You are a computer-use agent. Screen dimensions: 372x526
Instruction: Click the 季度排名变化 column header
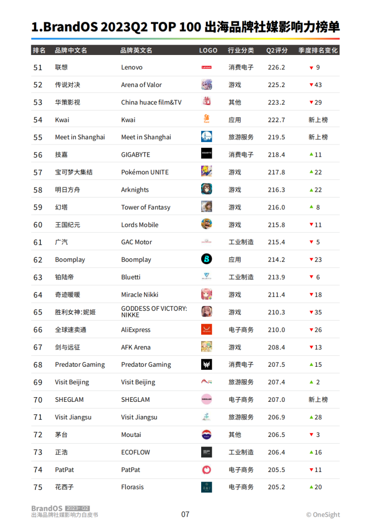pos(318,50)
